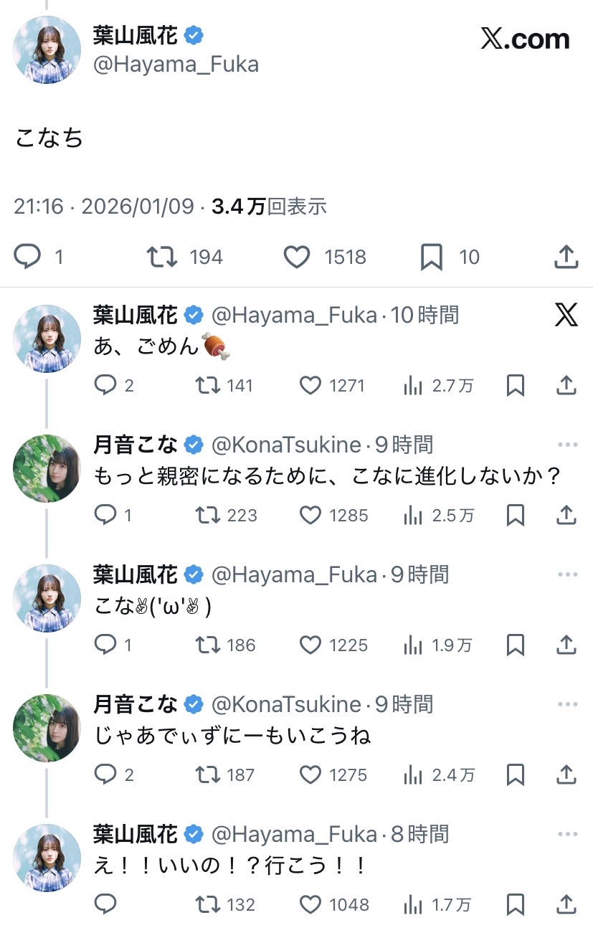Bookmark the え！！いいの！？行こう reply
This screenshot has width=593, height=943.
point(515,905)
